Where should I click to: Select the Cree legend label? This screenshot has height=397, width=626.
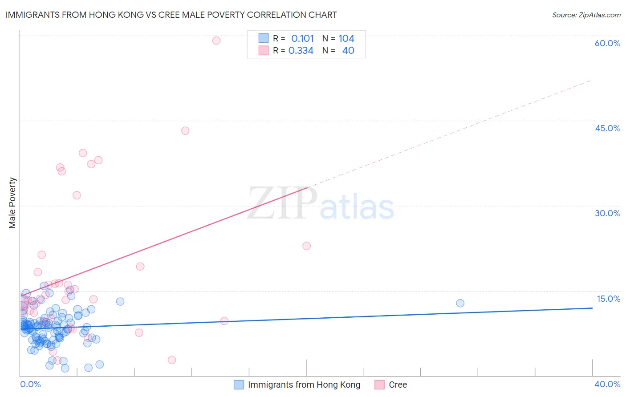pyautogui.click(x=398, y=385)
